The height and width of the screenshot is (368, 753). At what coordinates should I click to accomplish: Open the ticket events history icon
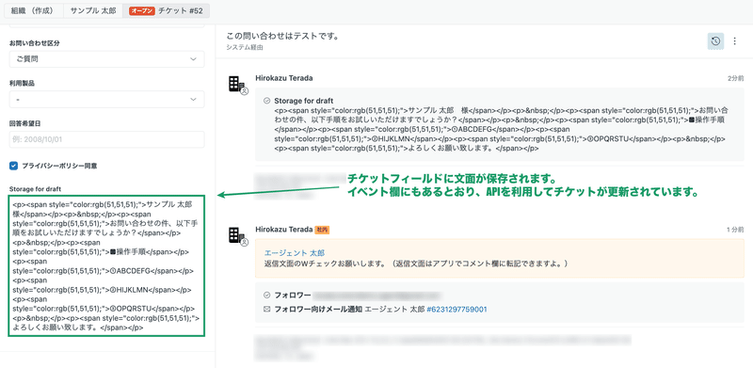[x=715, y=41]
